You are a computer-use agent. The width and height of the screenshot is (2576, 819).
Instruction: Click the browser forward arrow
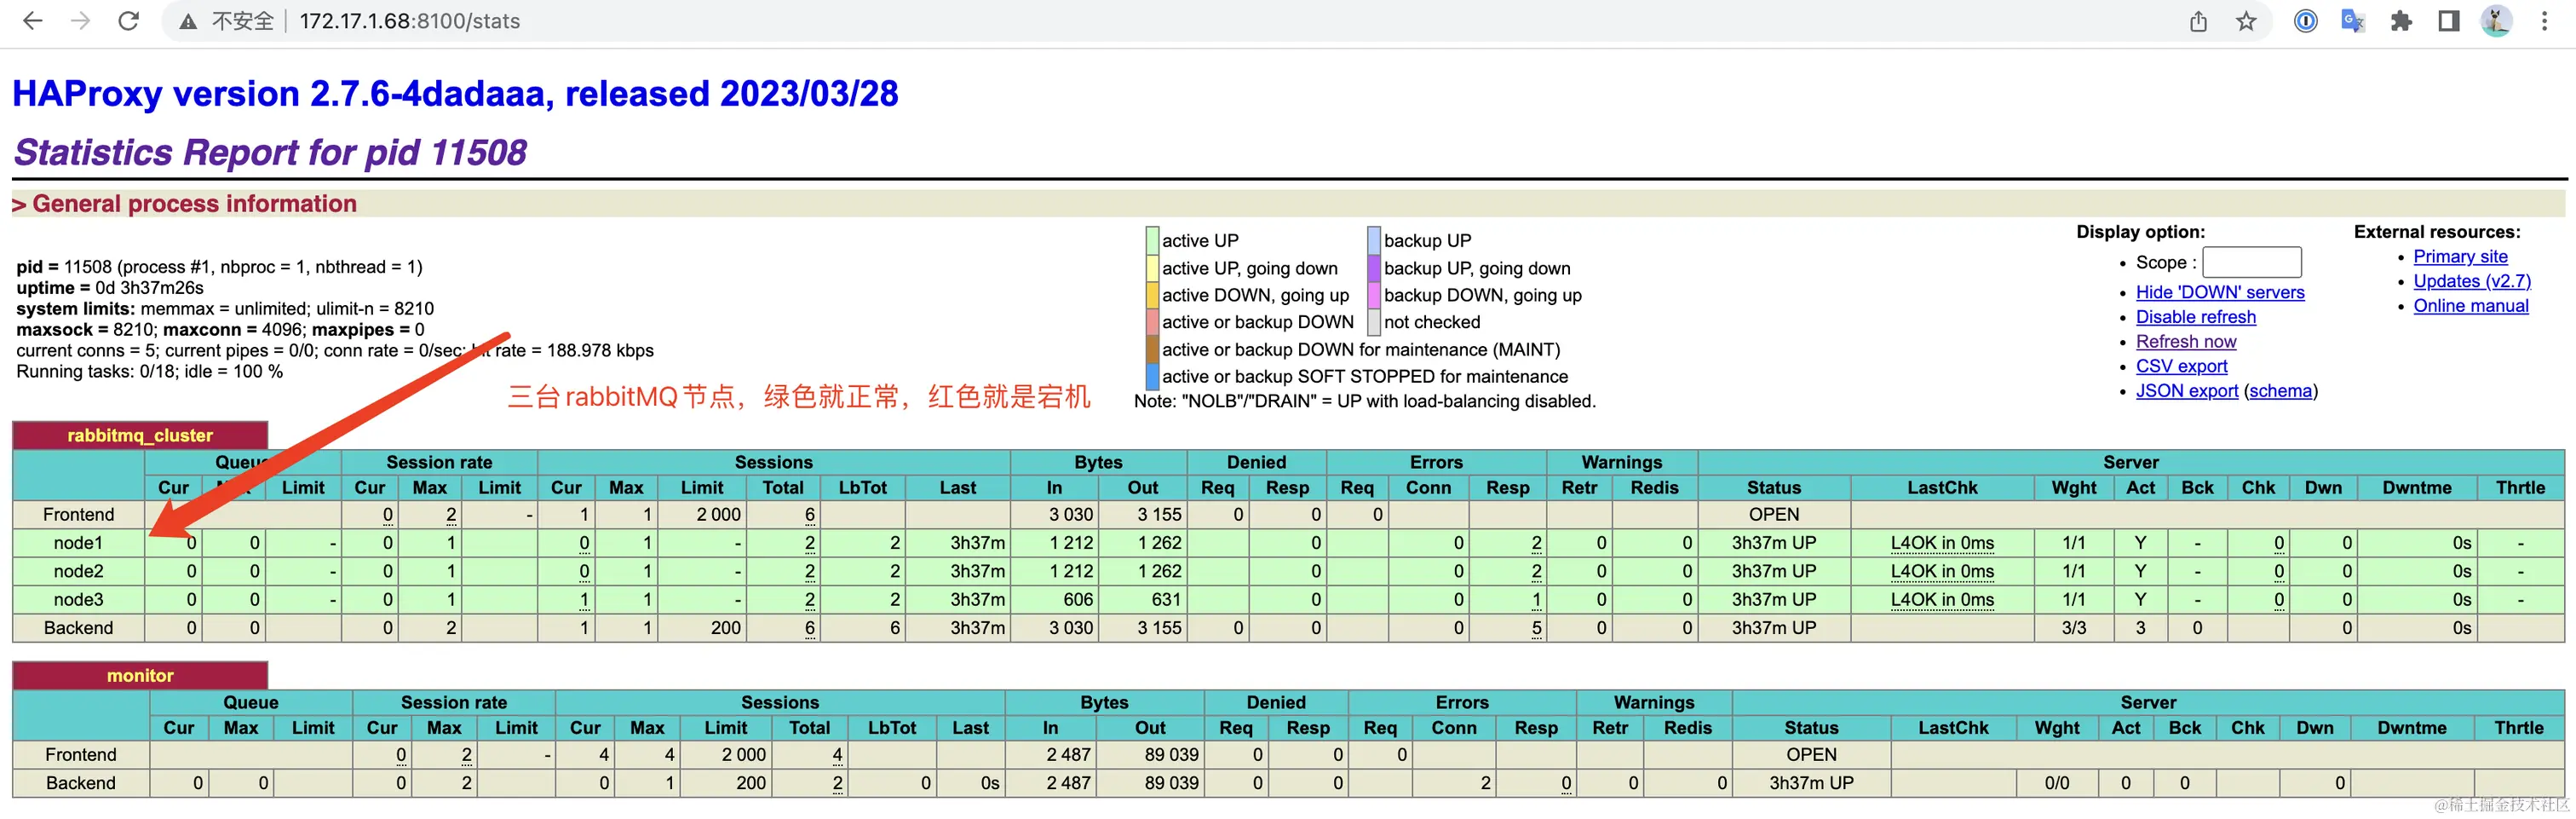(x=81, y=20)
